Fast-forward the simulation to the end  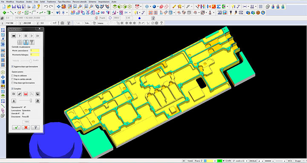[38, 36]
